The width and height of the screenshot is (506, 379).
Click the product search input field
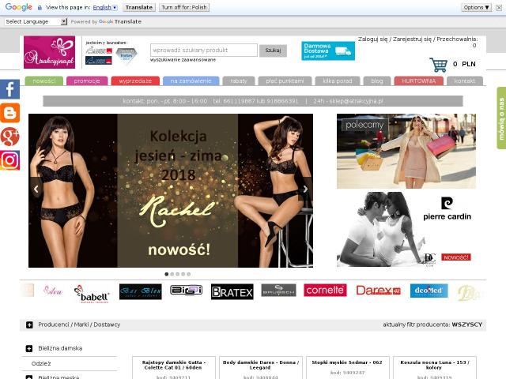point(204,51)
